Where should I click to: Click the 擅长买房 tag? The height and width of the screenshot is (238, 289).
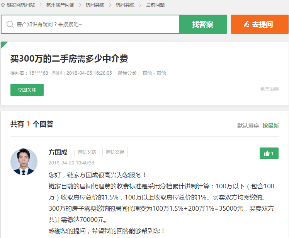point(87,152)
